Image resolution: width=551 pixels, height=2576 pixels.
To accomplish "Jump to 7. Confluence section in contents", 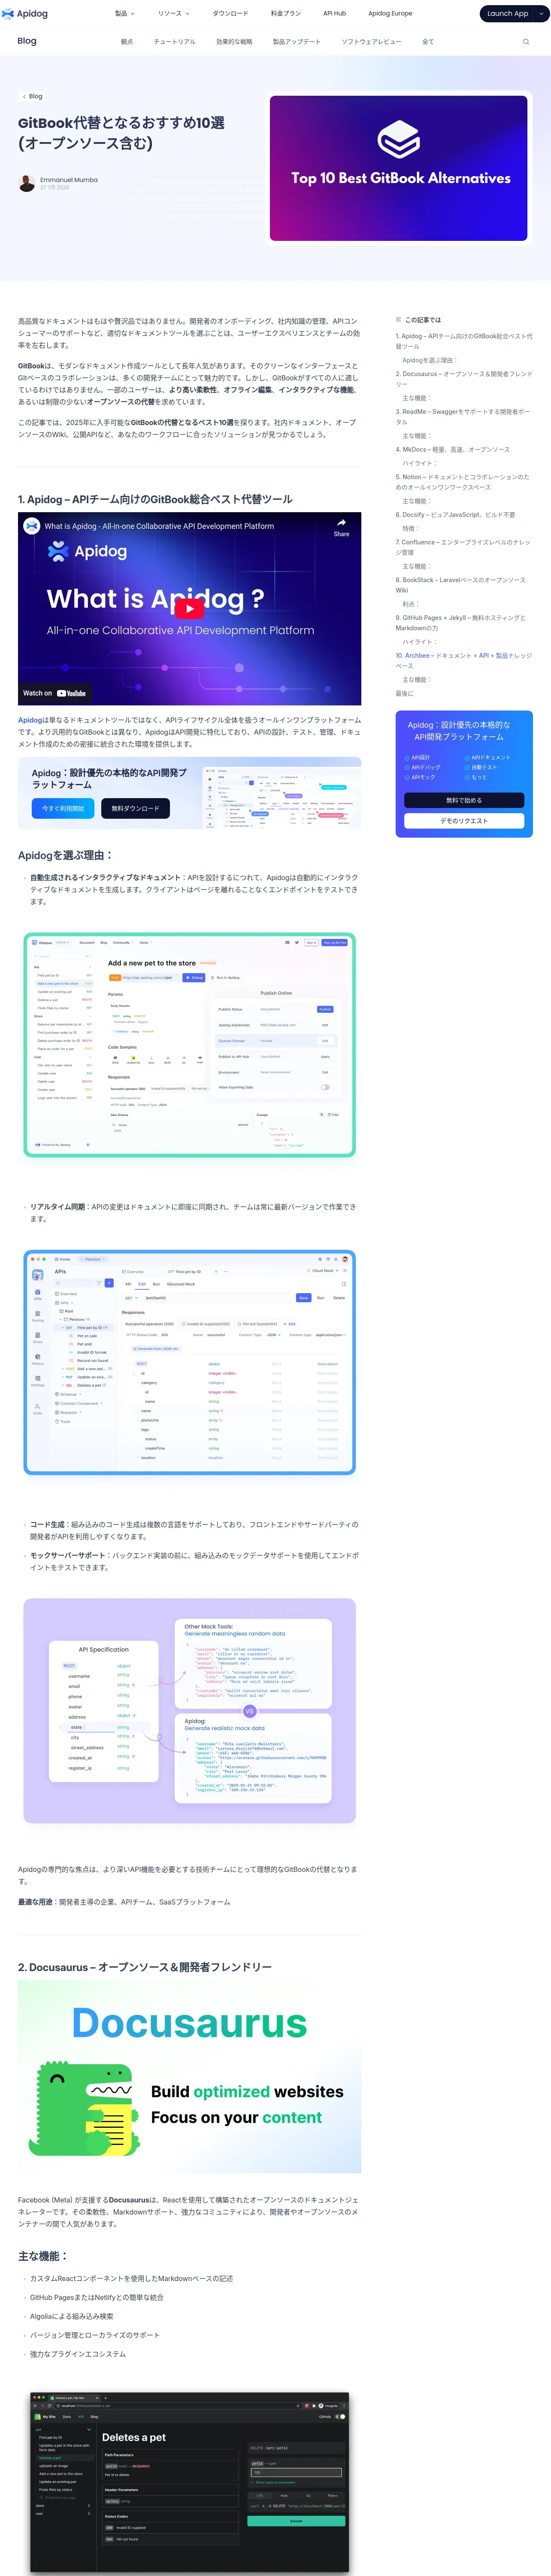I will [x=463, y=547].
